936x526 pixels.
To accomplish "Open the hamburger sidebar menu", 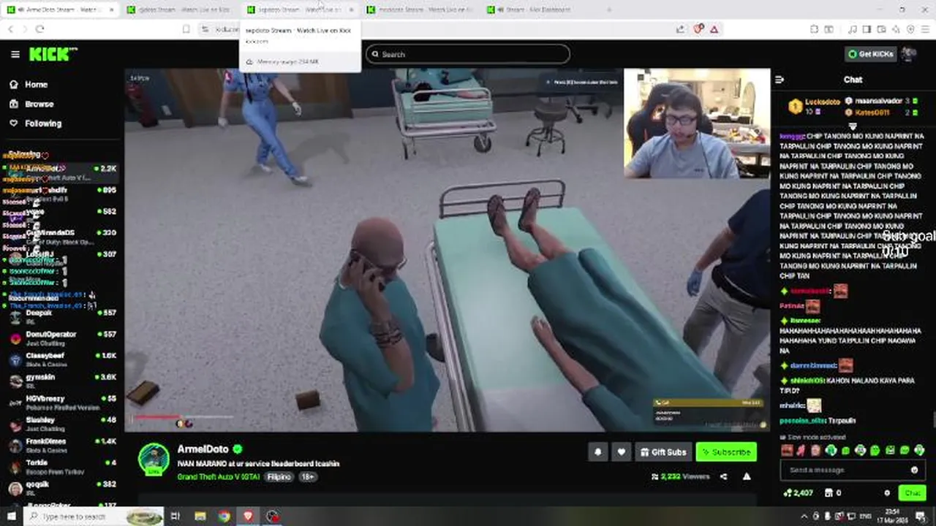I will 15,54.
